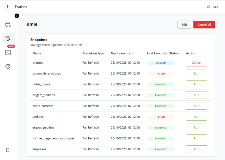Click the Edit button
The height and width of the screenshot is (160, 225).
184,24
